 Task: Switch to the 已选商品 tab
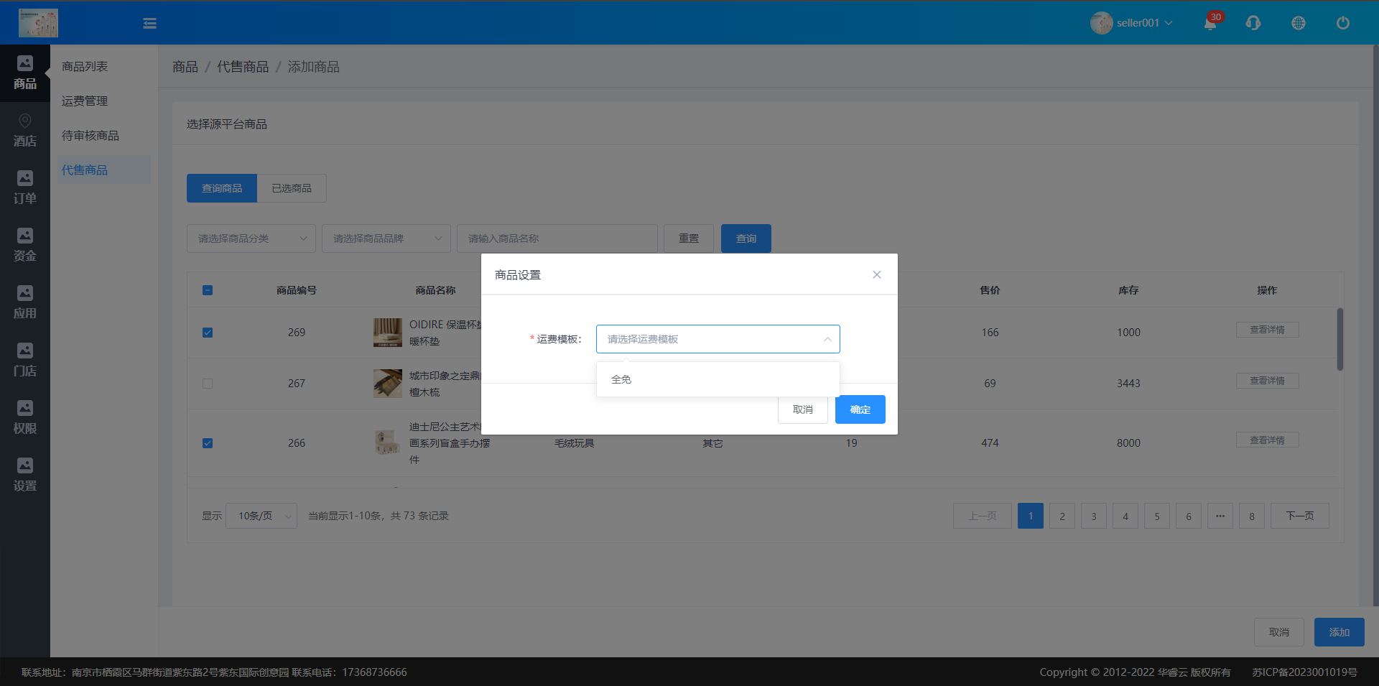click(x=292, y=188)
